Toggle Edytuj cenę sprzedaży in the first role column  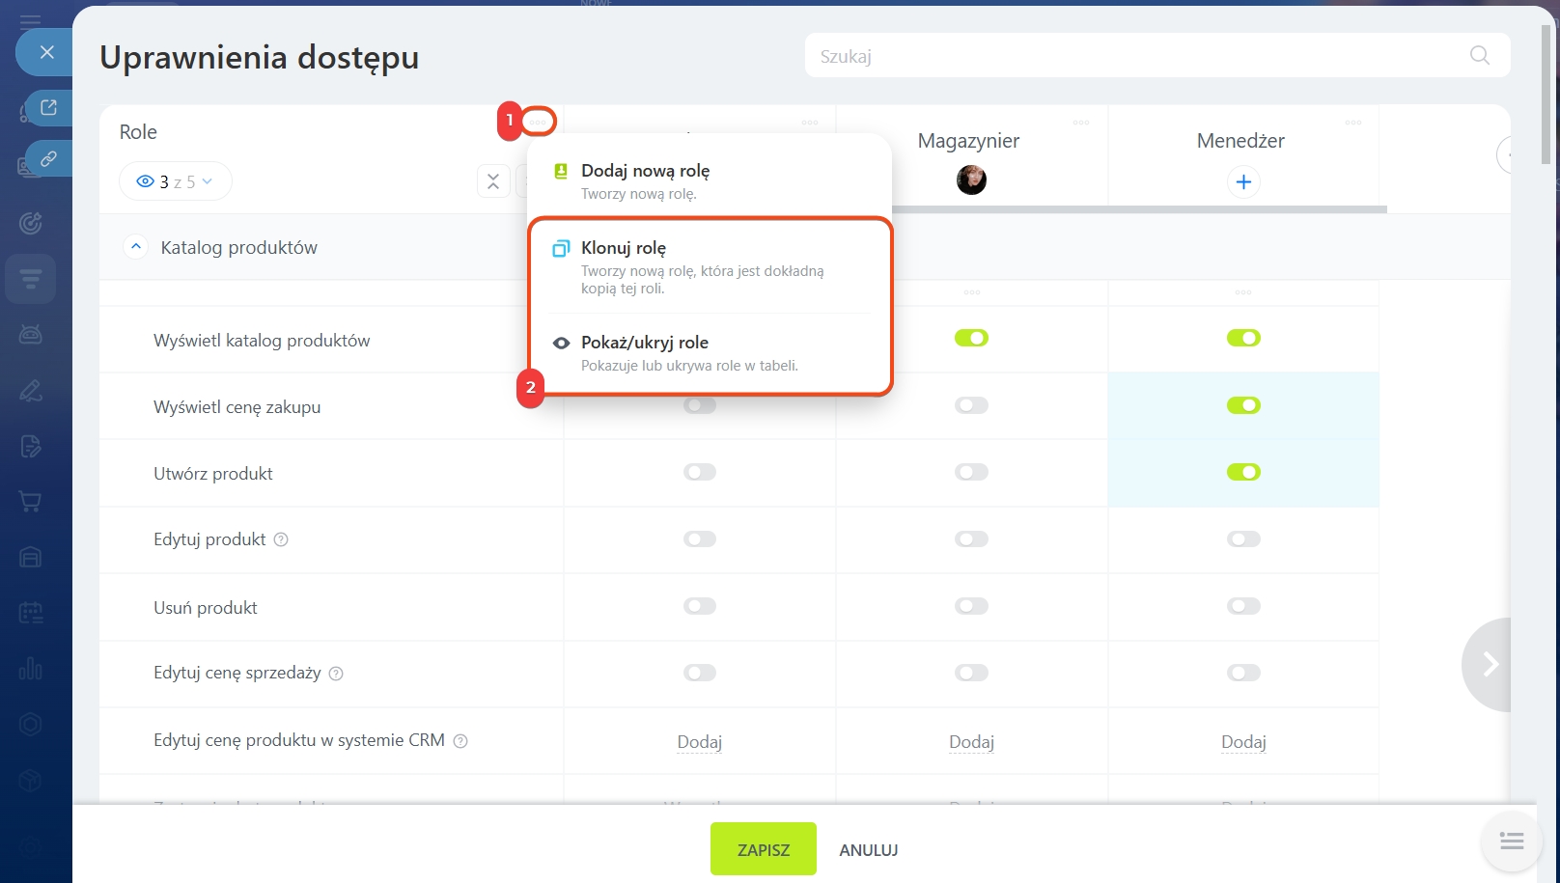[700, 673]
